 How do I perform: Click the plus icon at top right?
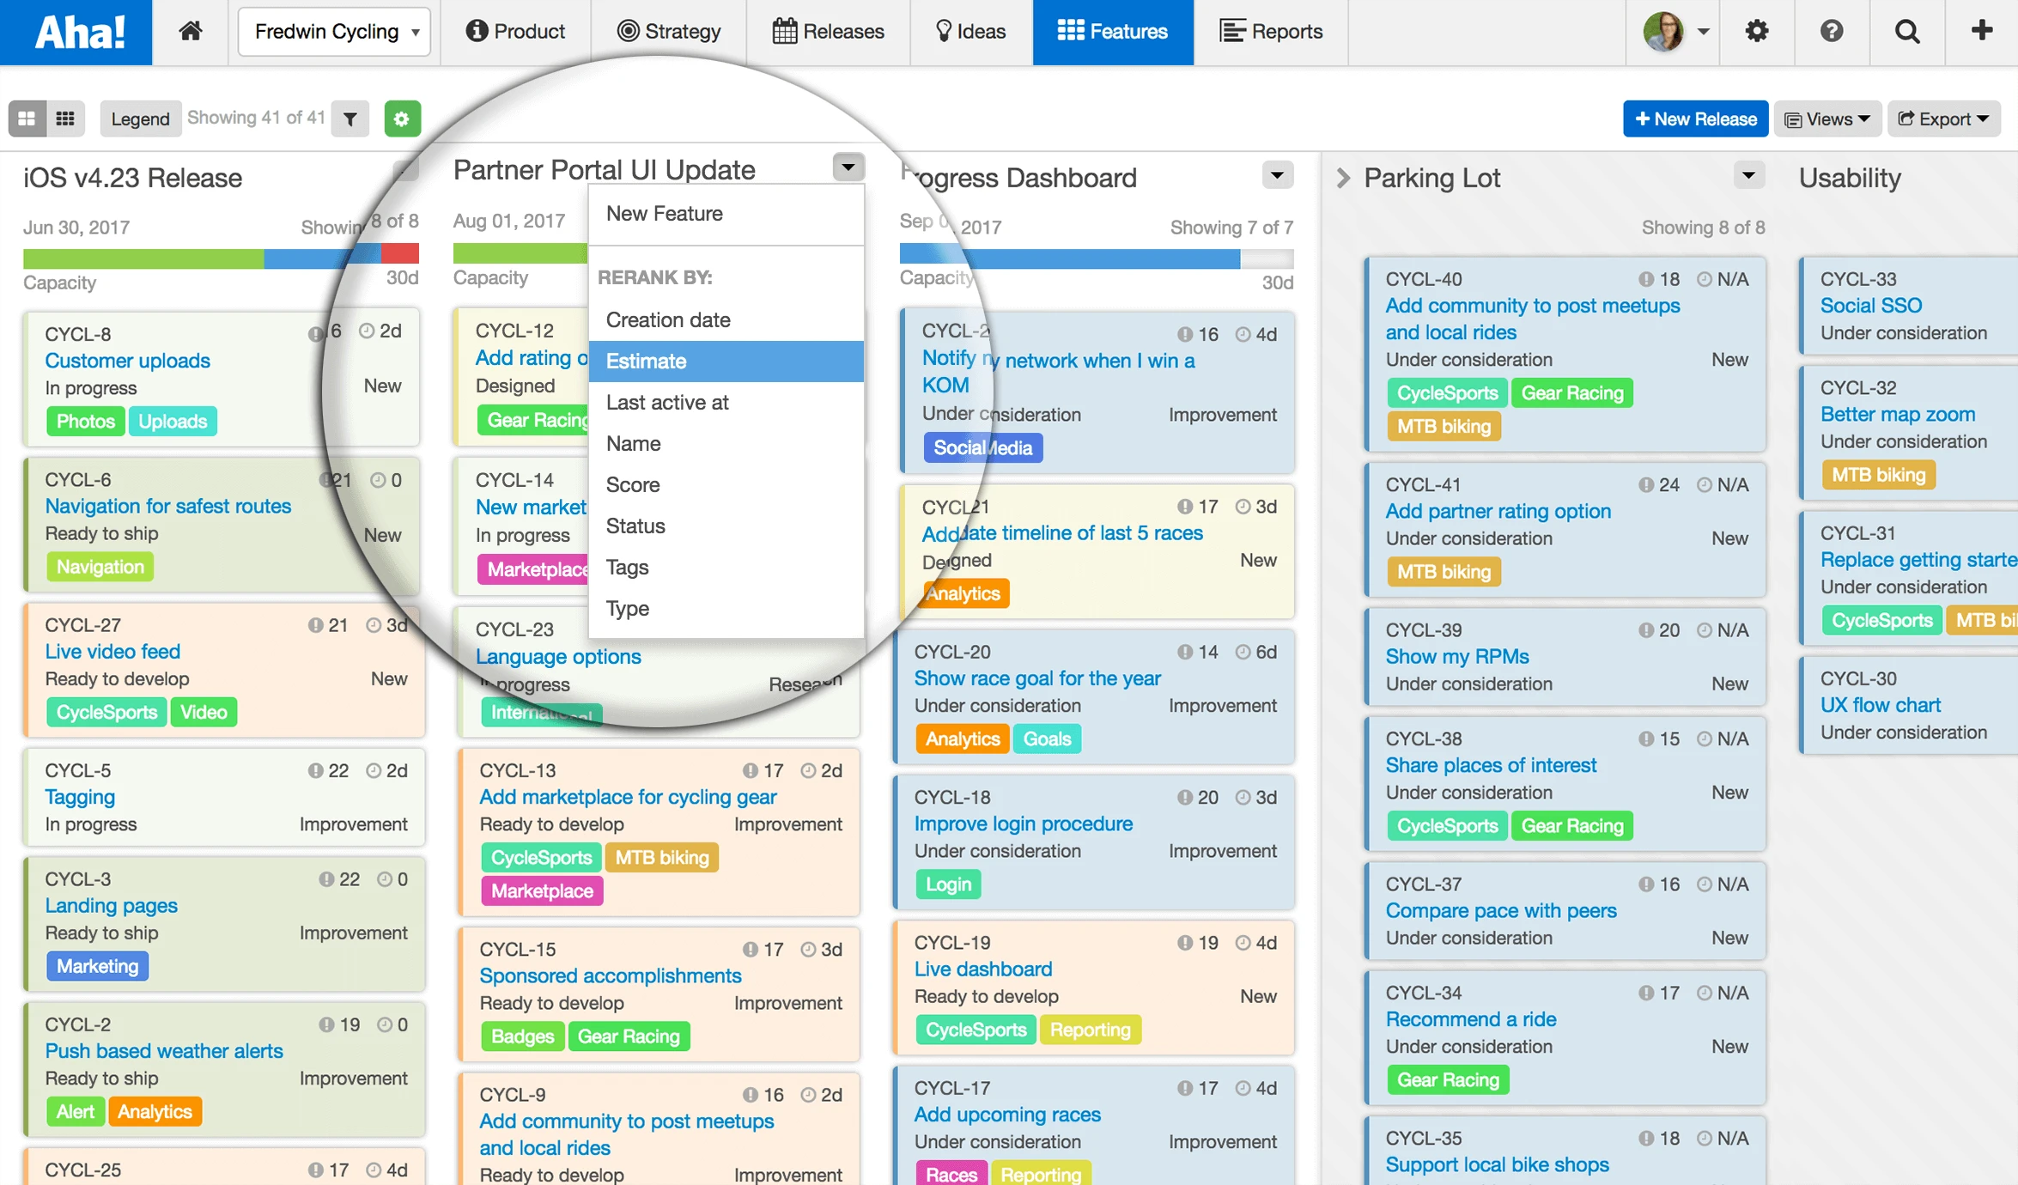(x=1981, y=32)
